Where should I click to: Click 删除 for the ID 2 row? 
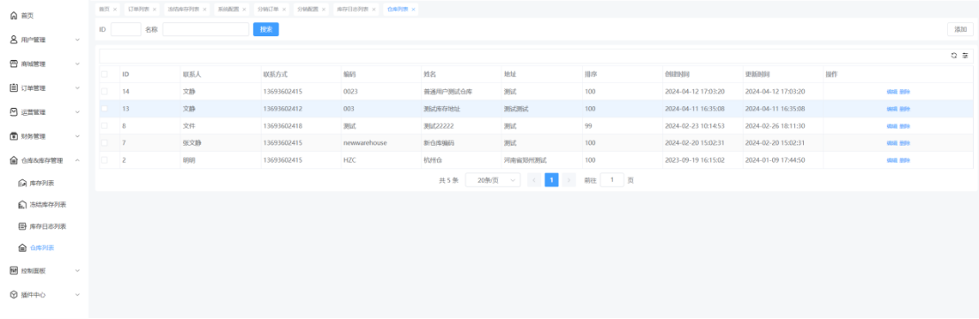(905, 161)
